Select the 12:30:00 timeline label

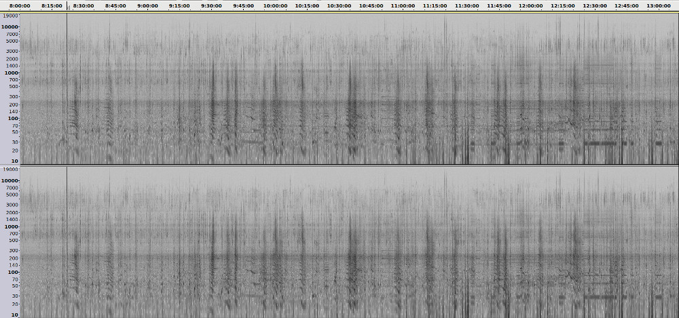pyautogui.click(x=594, y=5)
